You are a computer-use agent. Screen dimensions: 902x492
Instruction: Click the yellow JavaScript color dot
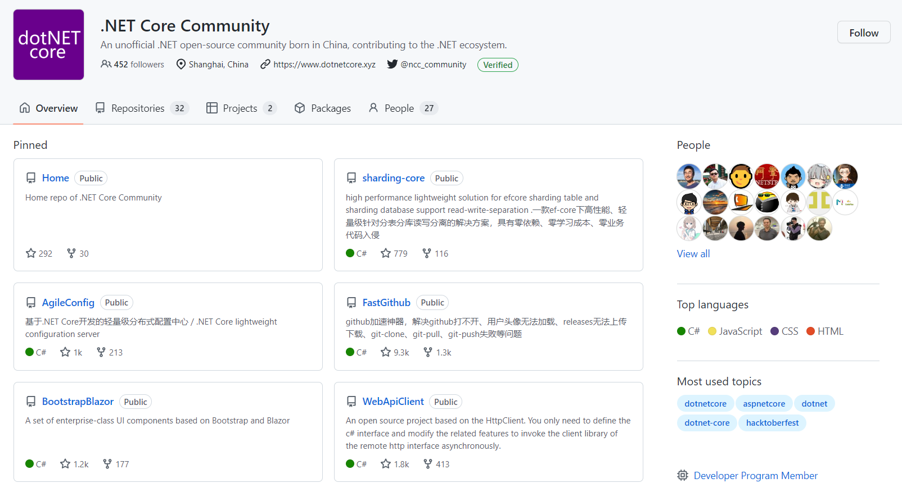click(712, 331)
